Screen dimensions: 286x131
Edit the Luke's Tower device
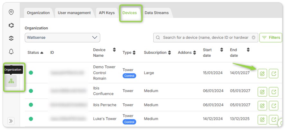[x=262, y=120]
